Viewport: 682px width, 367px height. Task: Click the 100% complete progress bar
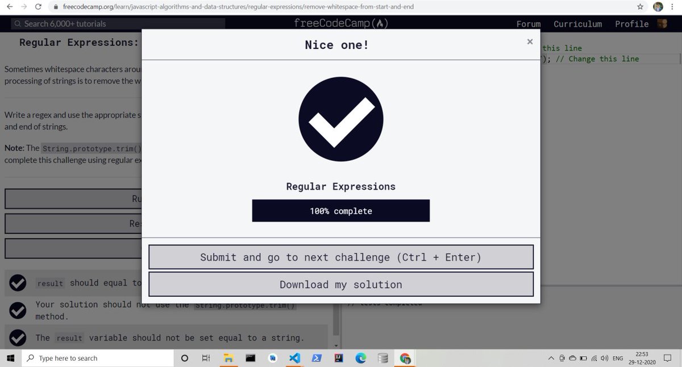340,210
